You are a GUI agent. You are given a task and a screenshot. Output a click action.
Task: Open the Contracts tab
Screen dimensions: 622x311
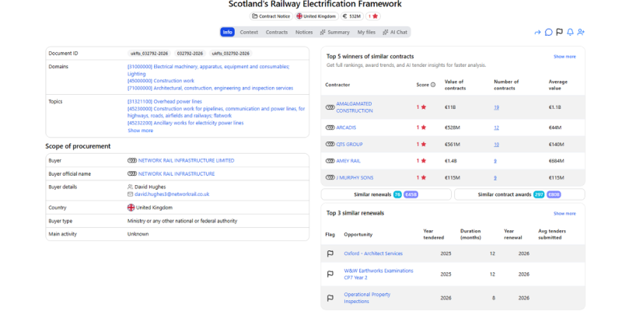tap(277, 32)
